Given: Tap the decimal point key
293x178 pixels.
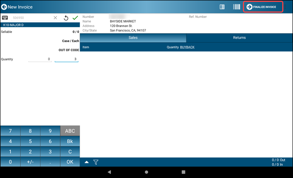Looking at the screenshot, I should click(x=50, y=162).
